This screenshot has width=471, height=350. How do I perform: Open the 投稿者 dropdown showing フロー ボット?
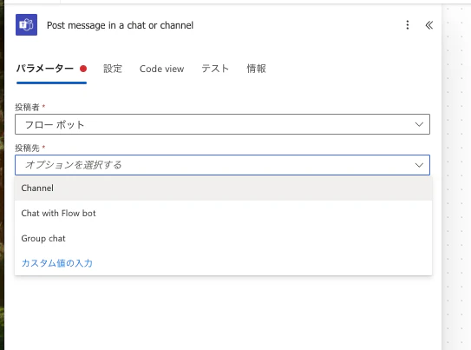pos(222,124)
